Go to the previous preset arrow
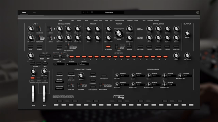The width and height of the screenshot is (218, 122). (83, 13)
